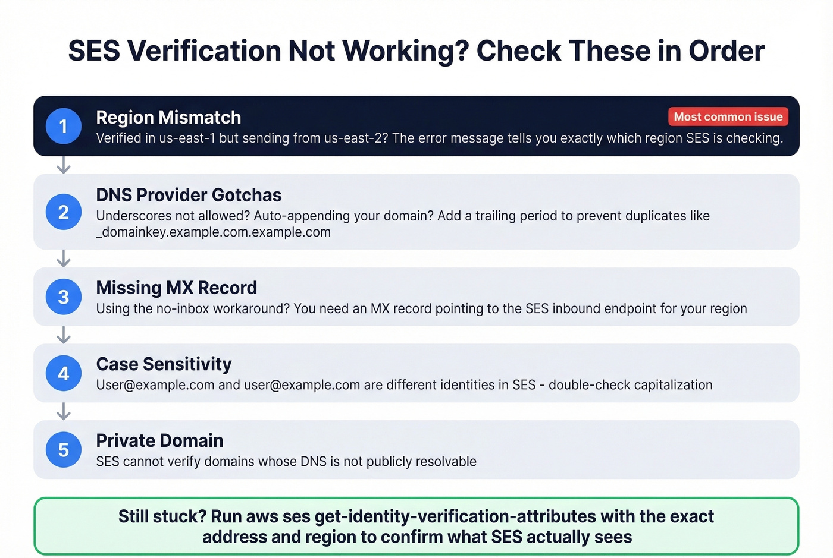Select the step 3 number badge
The height and width of the screenshot is (558, 833).
pos(63,297)
